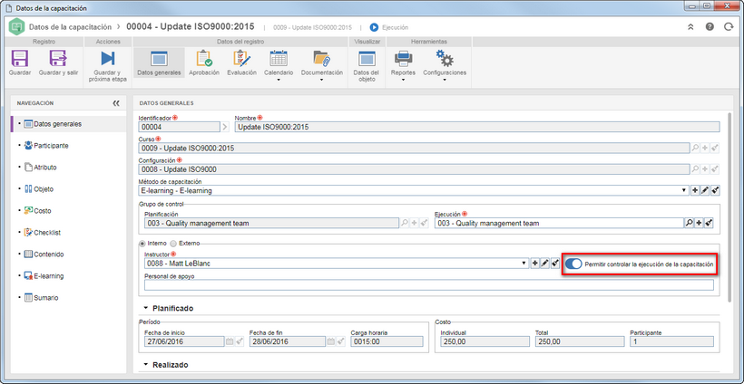Click Guardar y salir toolbar icon
The width and height of the screenshot is (744, 384).
[x=58, y=59]
